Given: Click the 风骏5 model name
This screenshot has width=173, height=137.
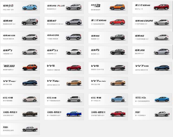Looking at the screenshot, I should 5,127.
